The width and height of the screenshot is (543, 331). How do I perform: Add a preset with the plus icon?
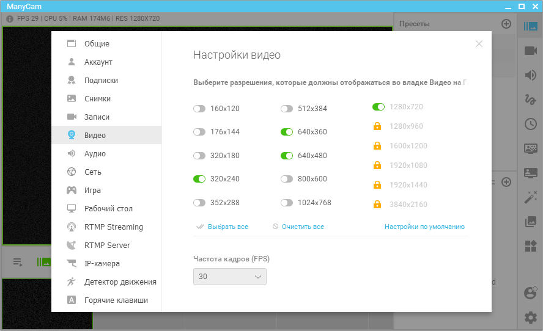[506, 24]
